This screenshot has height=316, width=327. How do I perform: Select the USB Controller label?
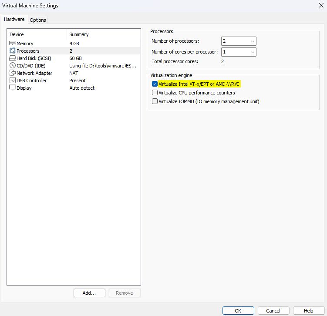(x=31, y=81)
